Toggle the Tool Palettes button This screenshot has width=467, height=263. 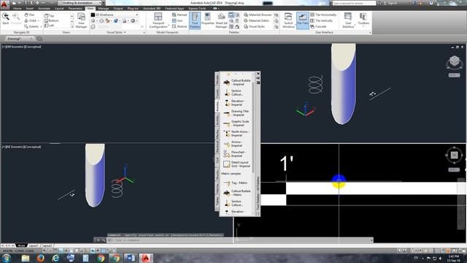pos(195,20)
